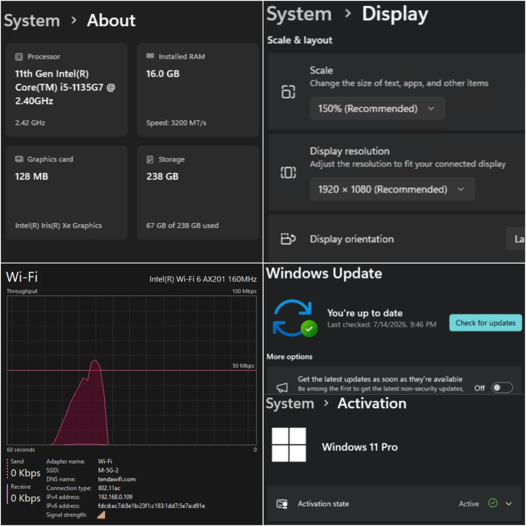Click the 60 seconds graph axis label
Screen dimensions: 526x526
click(21, 450)
